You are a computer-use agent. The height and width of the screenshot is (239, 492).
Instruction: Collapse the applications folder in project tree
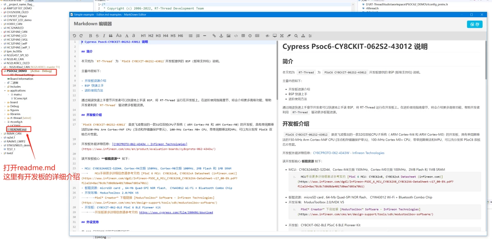5,91
